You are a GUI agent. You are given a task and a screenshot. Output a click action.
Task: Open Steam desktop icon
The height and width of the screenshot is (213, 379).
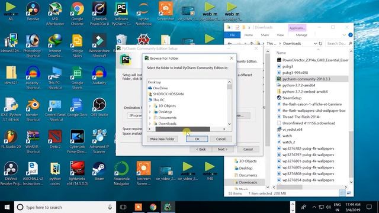(99, 171)
